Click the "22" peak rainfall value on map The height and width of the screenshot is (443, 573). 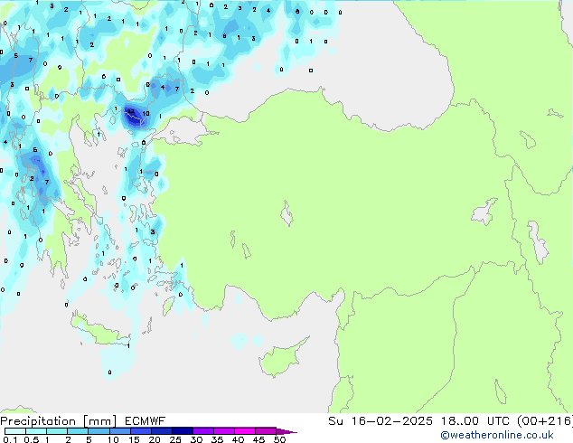(x=131, y=111)
